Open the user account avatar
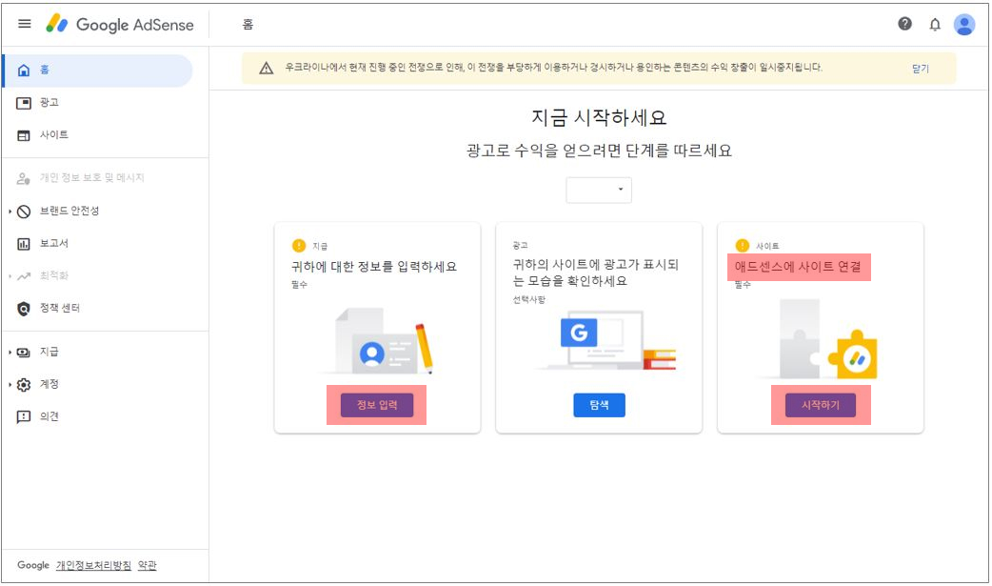 click(x=964, y=25)
